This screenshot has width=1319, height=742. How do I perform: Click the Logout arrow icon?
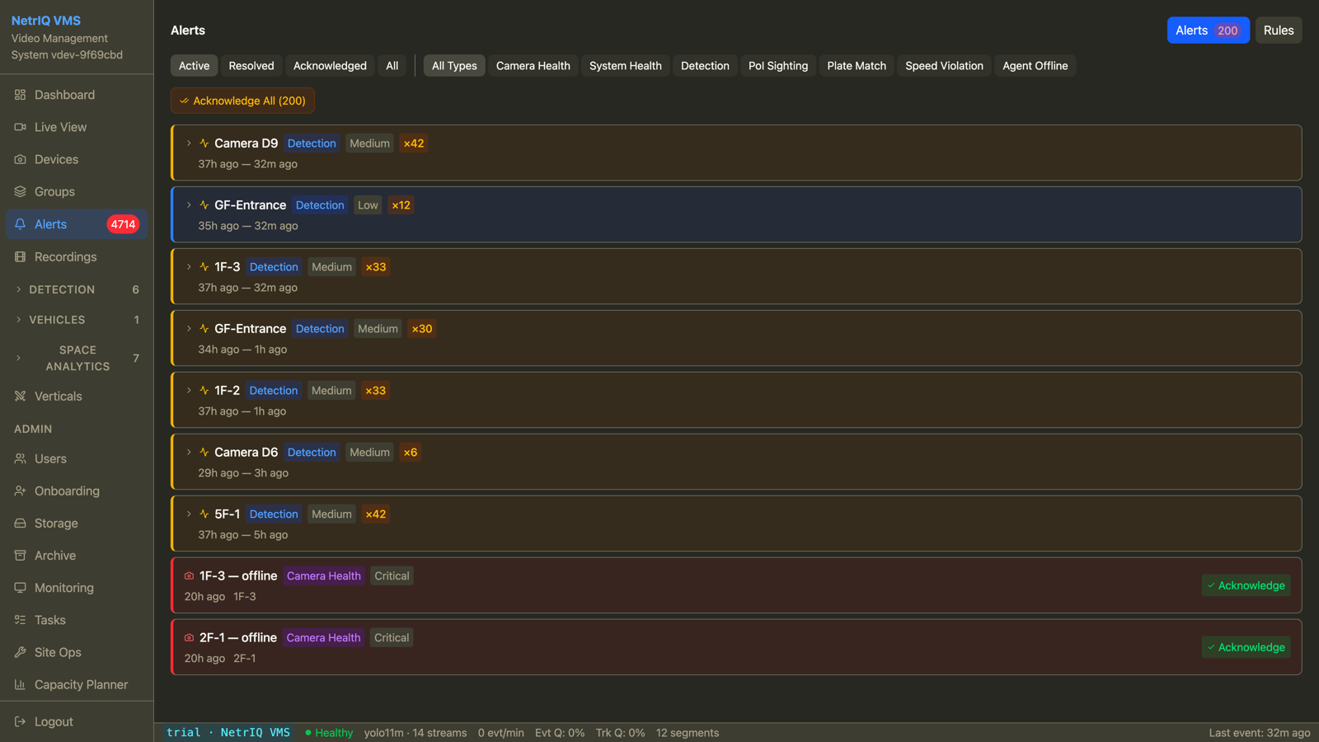pos(20,721)
